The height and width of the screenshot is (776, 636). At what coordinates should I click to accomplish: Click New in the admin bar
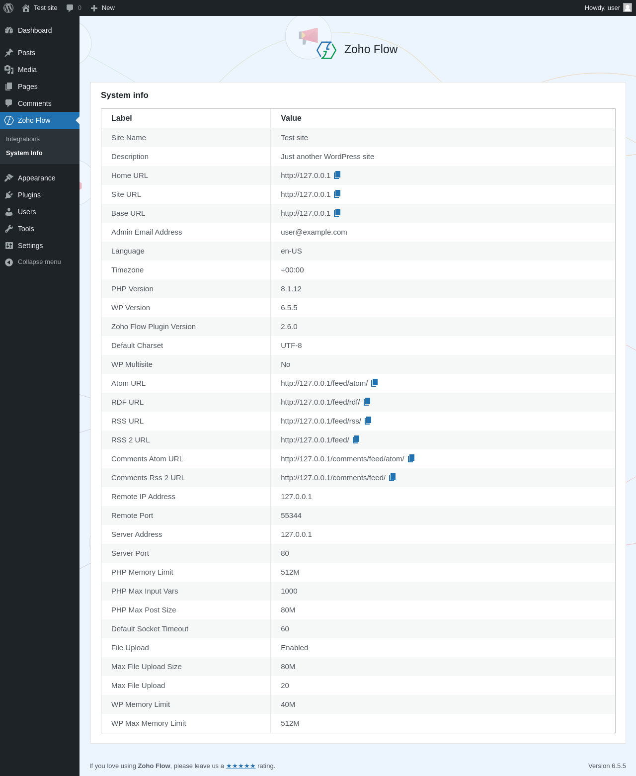(103, 8)
